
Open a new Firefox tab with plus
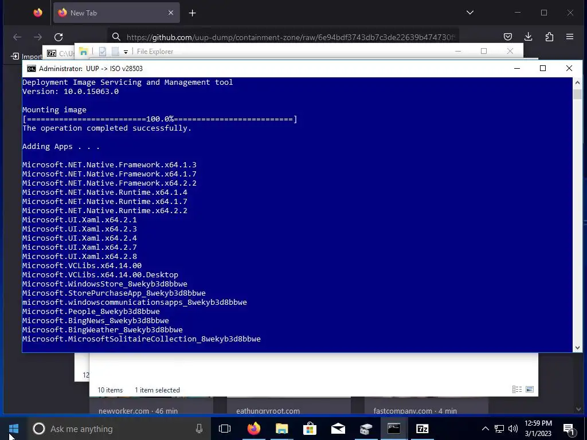193,13
